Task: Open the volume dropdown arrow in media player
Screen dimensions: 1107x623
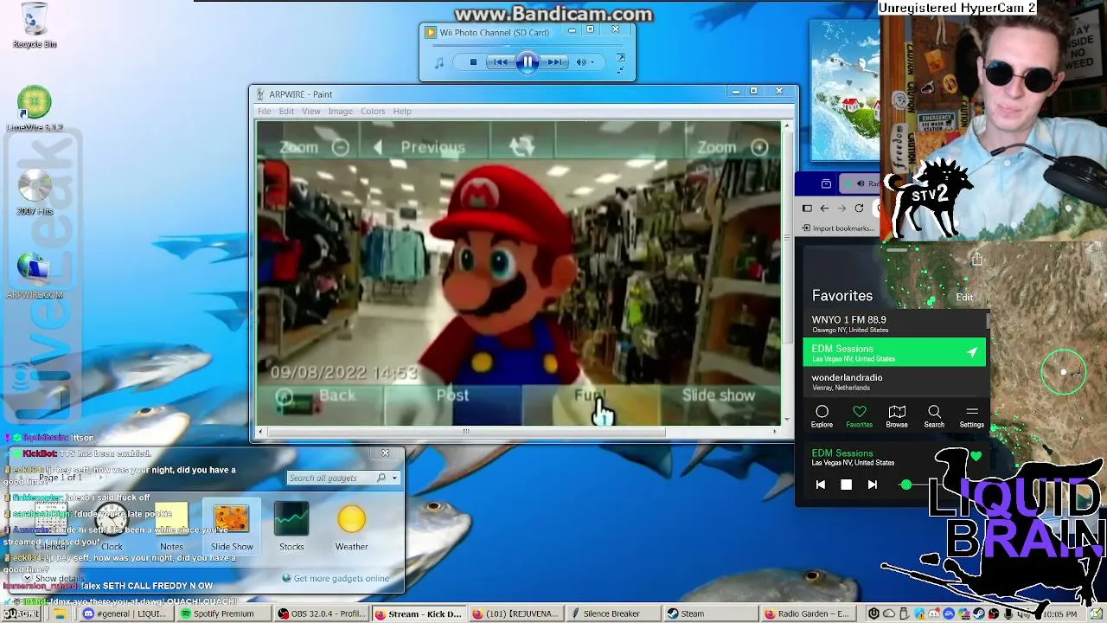Action: click(594, 62)
